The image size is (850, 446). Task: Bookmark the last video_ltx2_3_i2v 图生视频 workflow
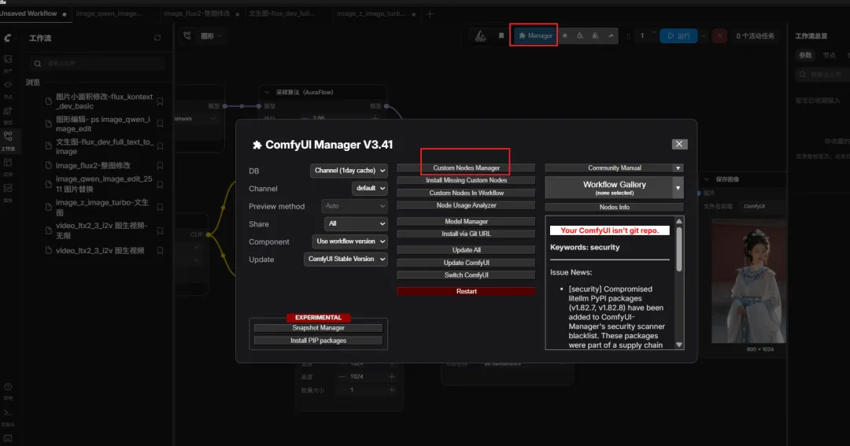click(x=160, y=250)
